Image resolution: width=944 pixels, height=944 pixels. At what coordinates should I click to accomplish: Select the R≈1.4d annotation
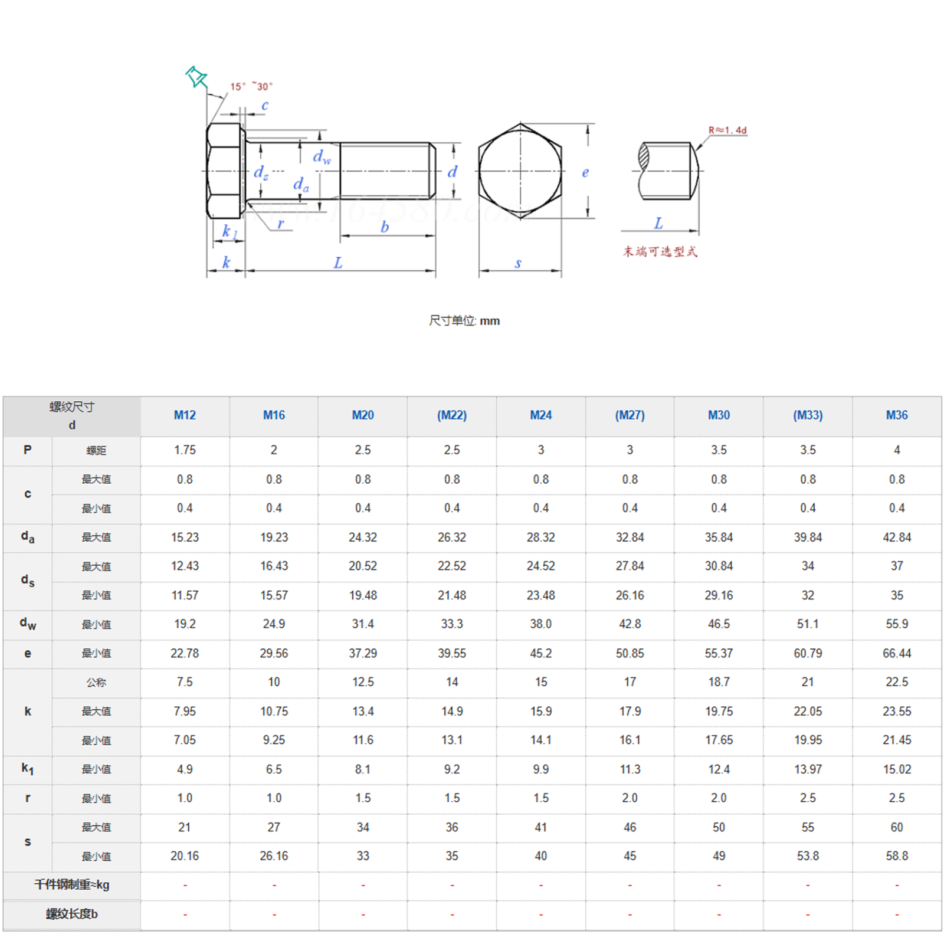coord(727,130)
